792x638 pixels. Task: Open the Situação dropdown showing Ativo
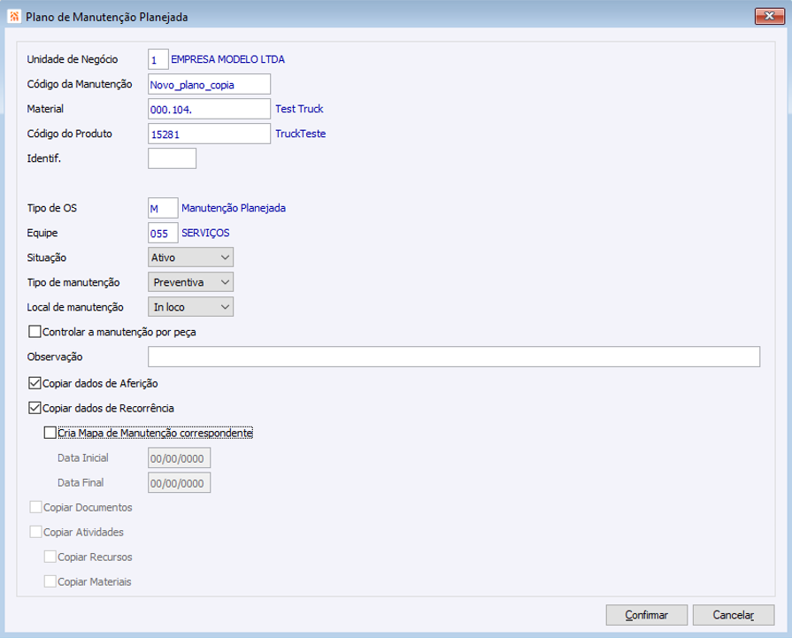tap(190, 258)
